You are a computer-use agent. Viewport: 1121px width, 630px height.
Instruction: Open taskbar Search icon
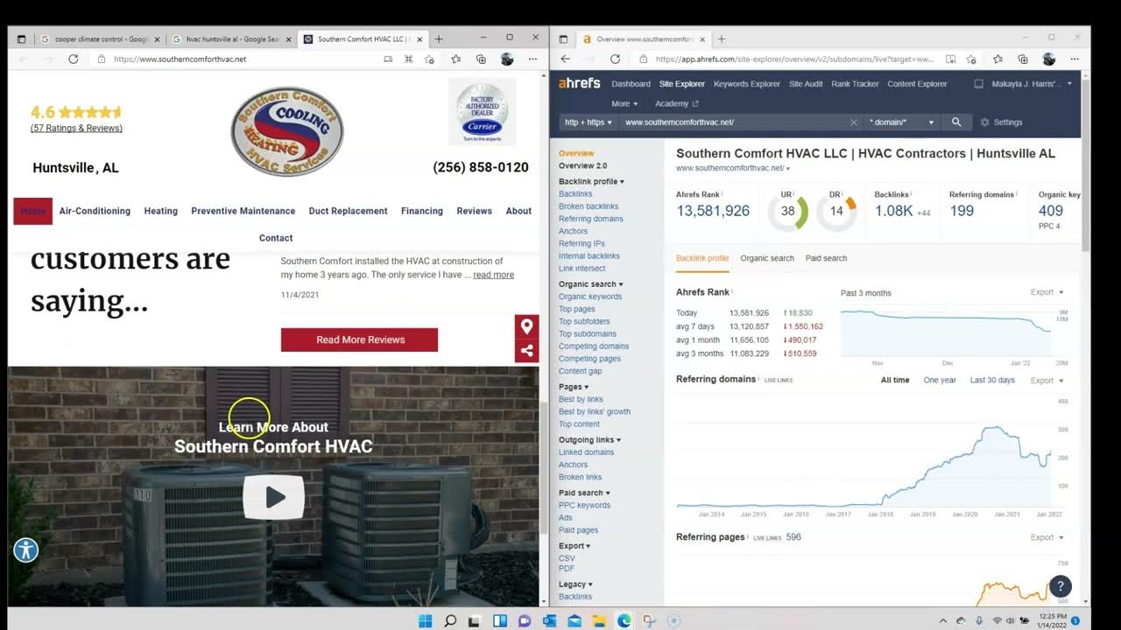(450, 620)
